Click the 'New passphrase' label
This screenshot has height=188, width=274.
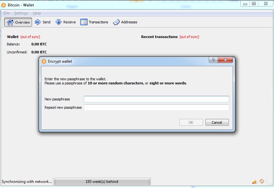click(57, 99)
